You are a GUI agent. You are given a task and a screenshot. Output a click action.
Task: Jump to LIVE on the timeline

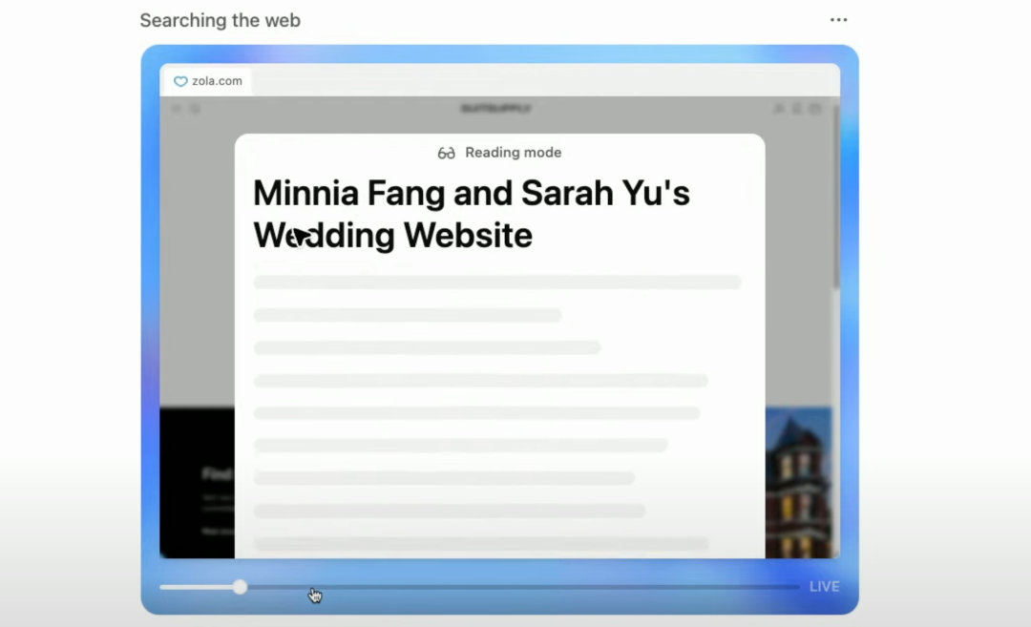point(824,587)
